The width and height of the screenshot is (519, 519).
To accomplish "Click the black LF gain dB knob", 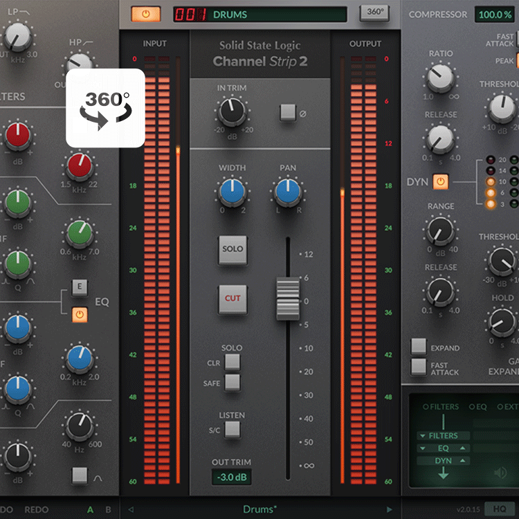I will click(x=17, y=457).
